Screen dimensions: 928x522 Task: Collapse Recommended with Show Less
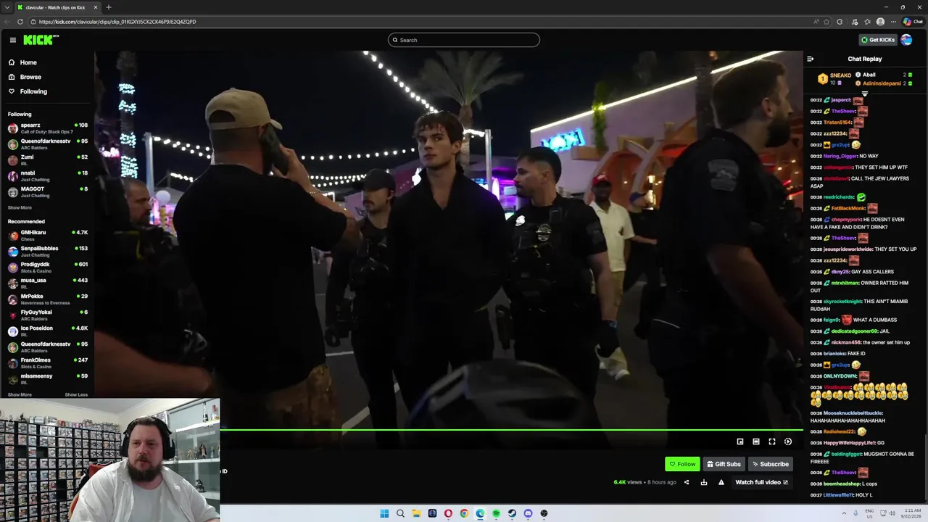pos(76,395)
